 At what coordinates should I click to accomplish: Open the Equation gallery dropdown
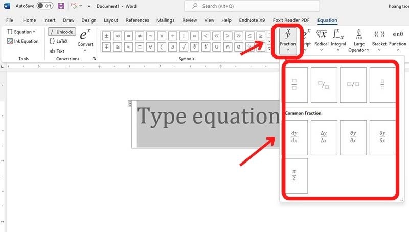pos(21,32)
